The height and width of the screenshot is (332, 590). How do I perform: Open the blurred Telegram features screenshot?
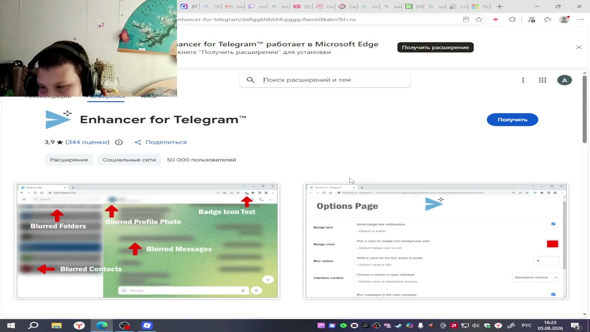click(147, 241)
